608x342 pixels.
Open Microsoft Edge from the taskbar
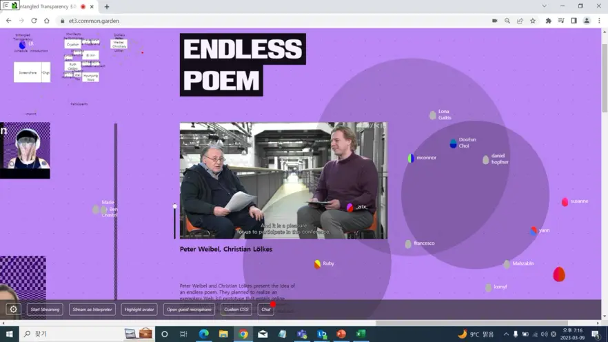pos(203,334)
